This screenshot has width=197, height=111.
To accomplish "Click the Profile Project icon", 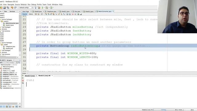I will (x=51, y=8).
